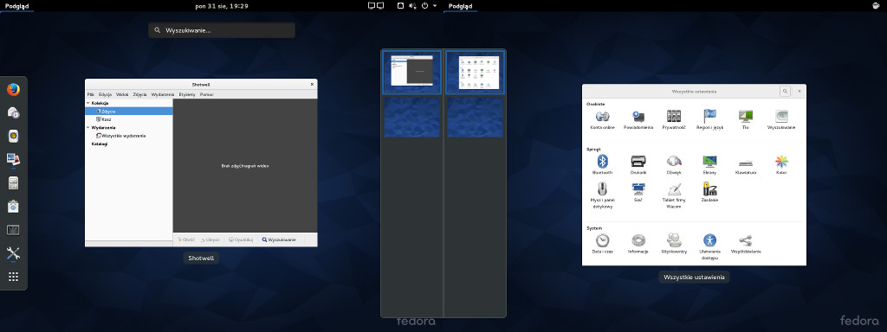The image size is (887, 332).
Task: Open Evolution mail from the dash
Action: pyautogui.click(x=14, y=113)
